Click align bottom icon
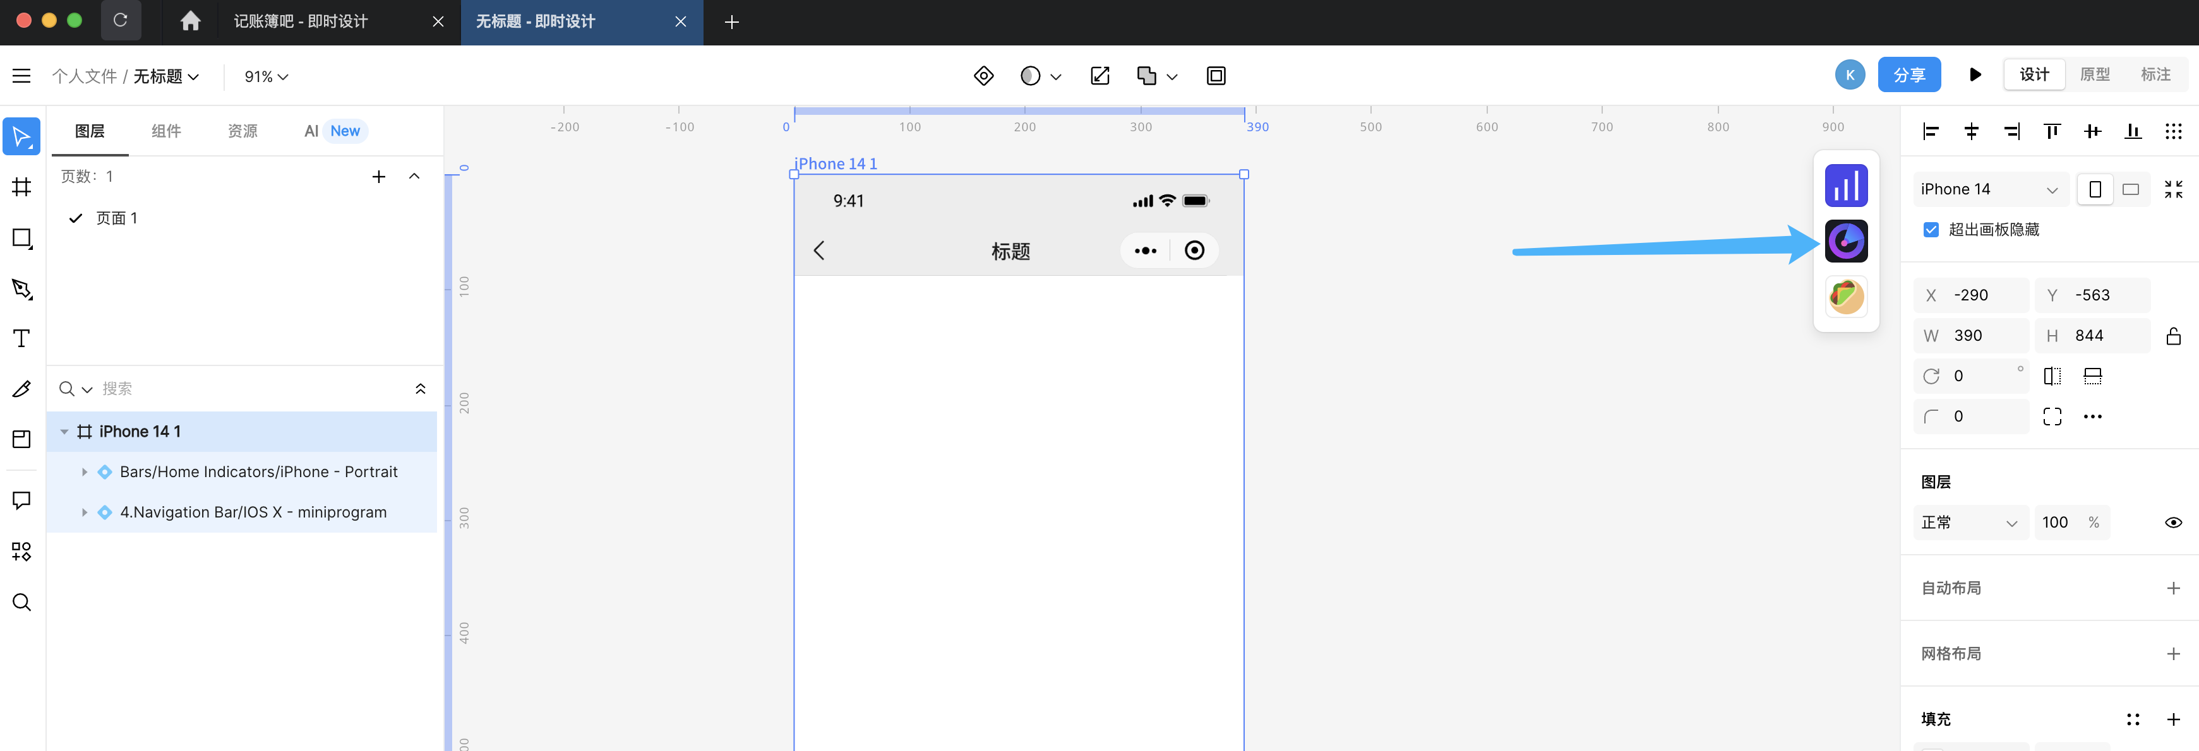 pyautogui.click(x=2133, y=131)
